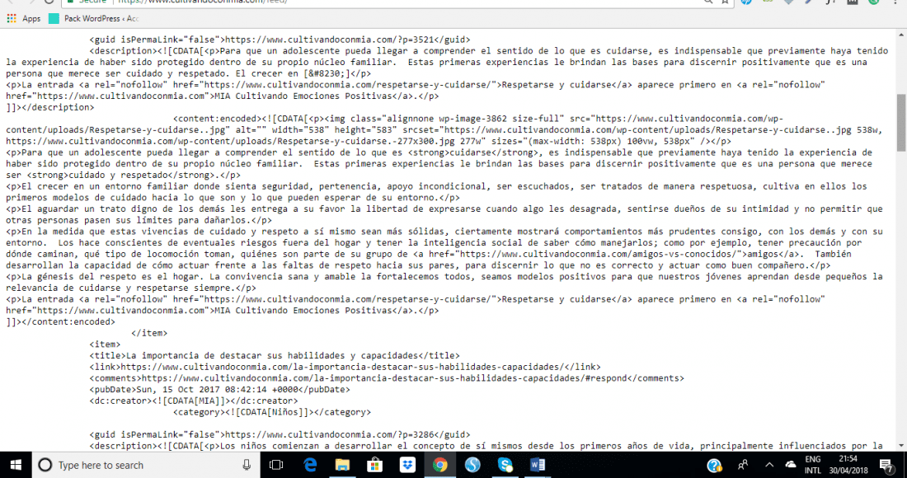Screen dimensions: 907x478
Task: Click the OneDrive cloud tray icon
Action: [x=790, y=465]
